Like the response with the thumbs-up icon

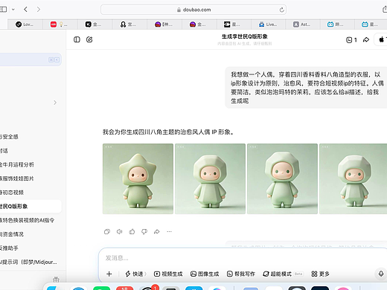click(132, 231)
